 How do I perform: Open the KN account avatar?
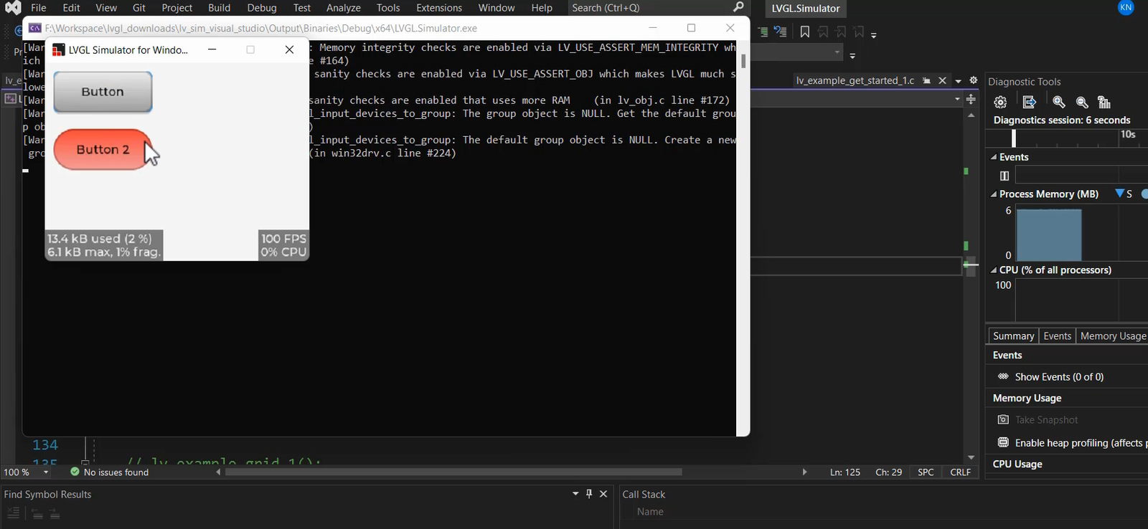[1126, 7]
